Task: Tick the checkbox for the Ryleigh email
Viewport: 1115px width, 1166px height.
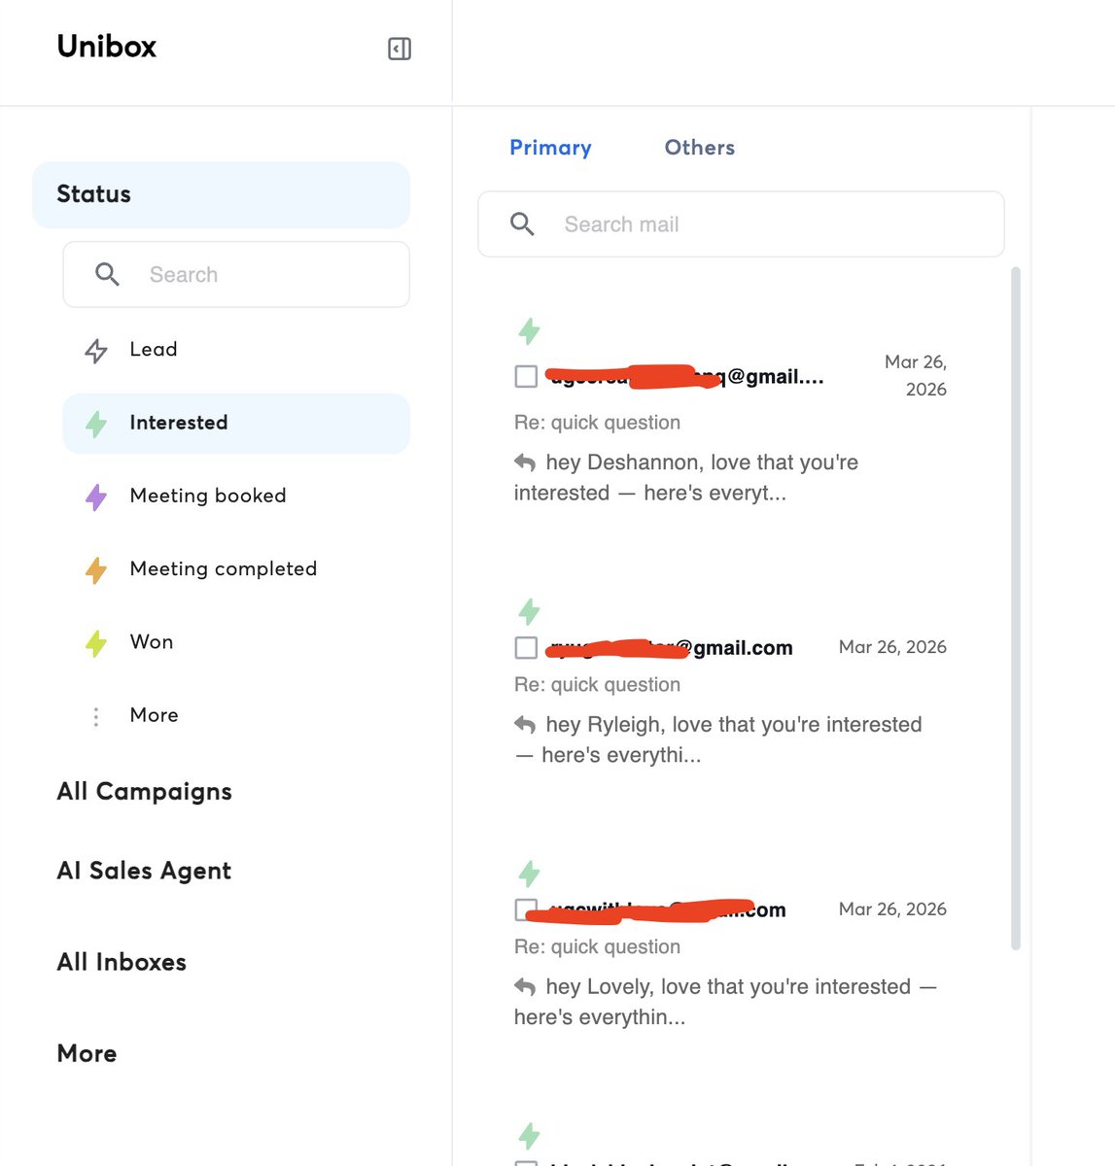Action: 526,647
